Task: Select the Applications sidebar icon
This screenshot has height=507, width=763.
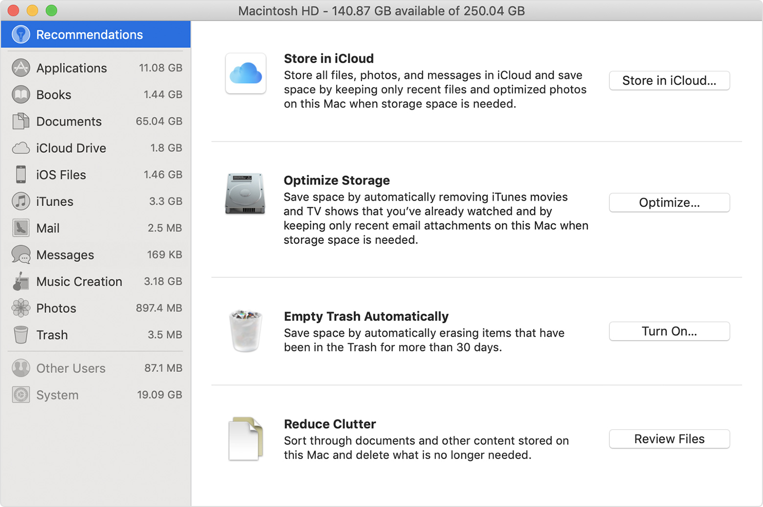Action: (x=21, y=68)
